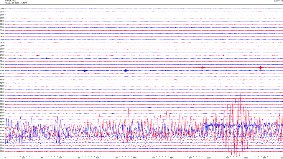Pick the "11:00" row label

(2, 77)
